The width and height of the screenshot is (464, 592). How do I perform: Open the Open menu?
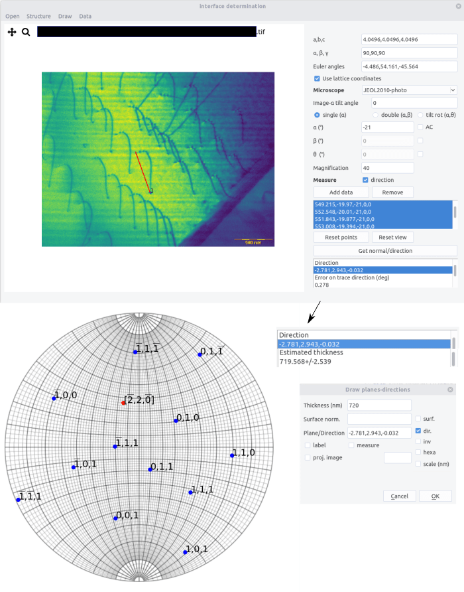(x=13, y=16)
